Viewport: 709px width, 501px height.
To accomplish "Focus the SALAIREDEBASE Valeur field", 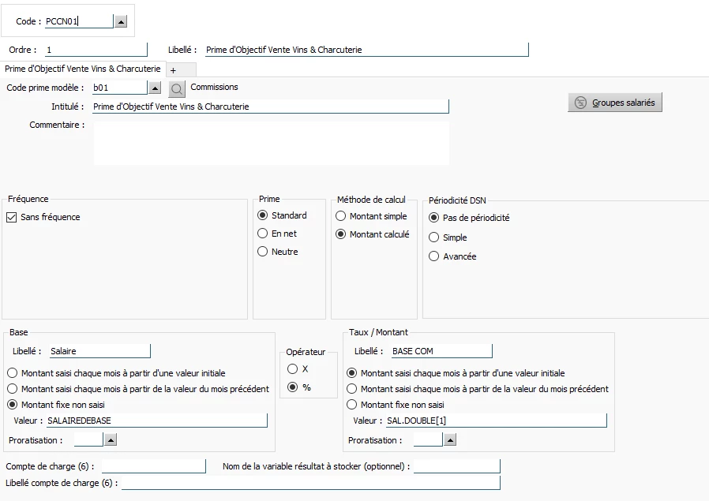I will 157,421.
